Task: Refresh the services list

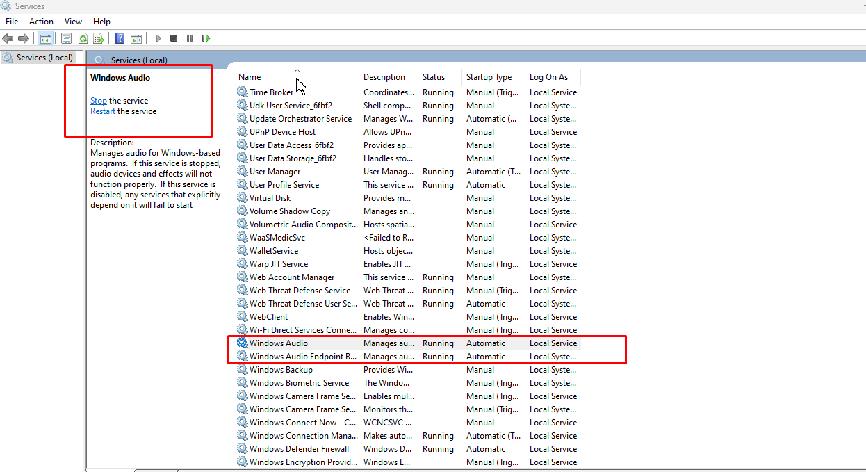Action: [83, 38]
